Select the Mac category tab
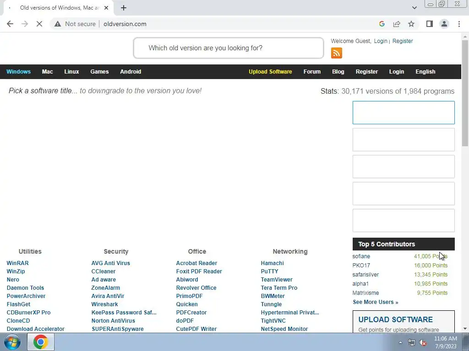Screen dimensions: 469x351 tap(47, 72)
